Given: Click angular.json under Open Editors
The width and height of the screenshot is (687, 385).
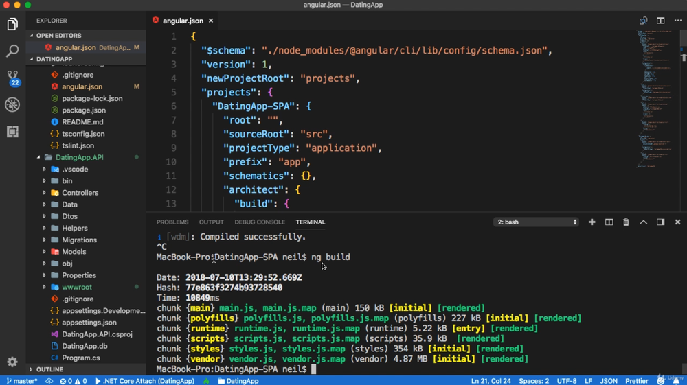Looking at the screenshot, I should coord(86,47).
